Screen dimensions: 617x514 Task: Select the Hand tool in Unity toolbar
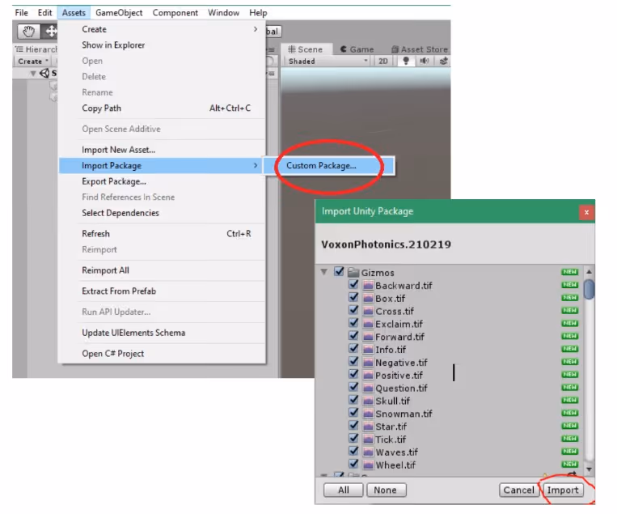tap(29, 31)
